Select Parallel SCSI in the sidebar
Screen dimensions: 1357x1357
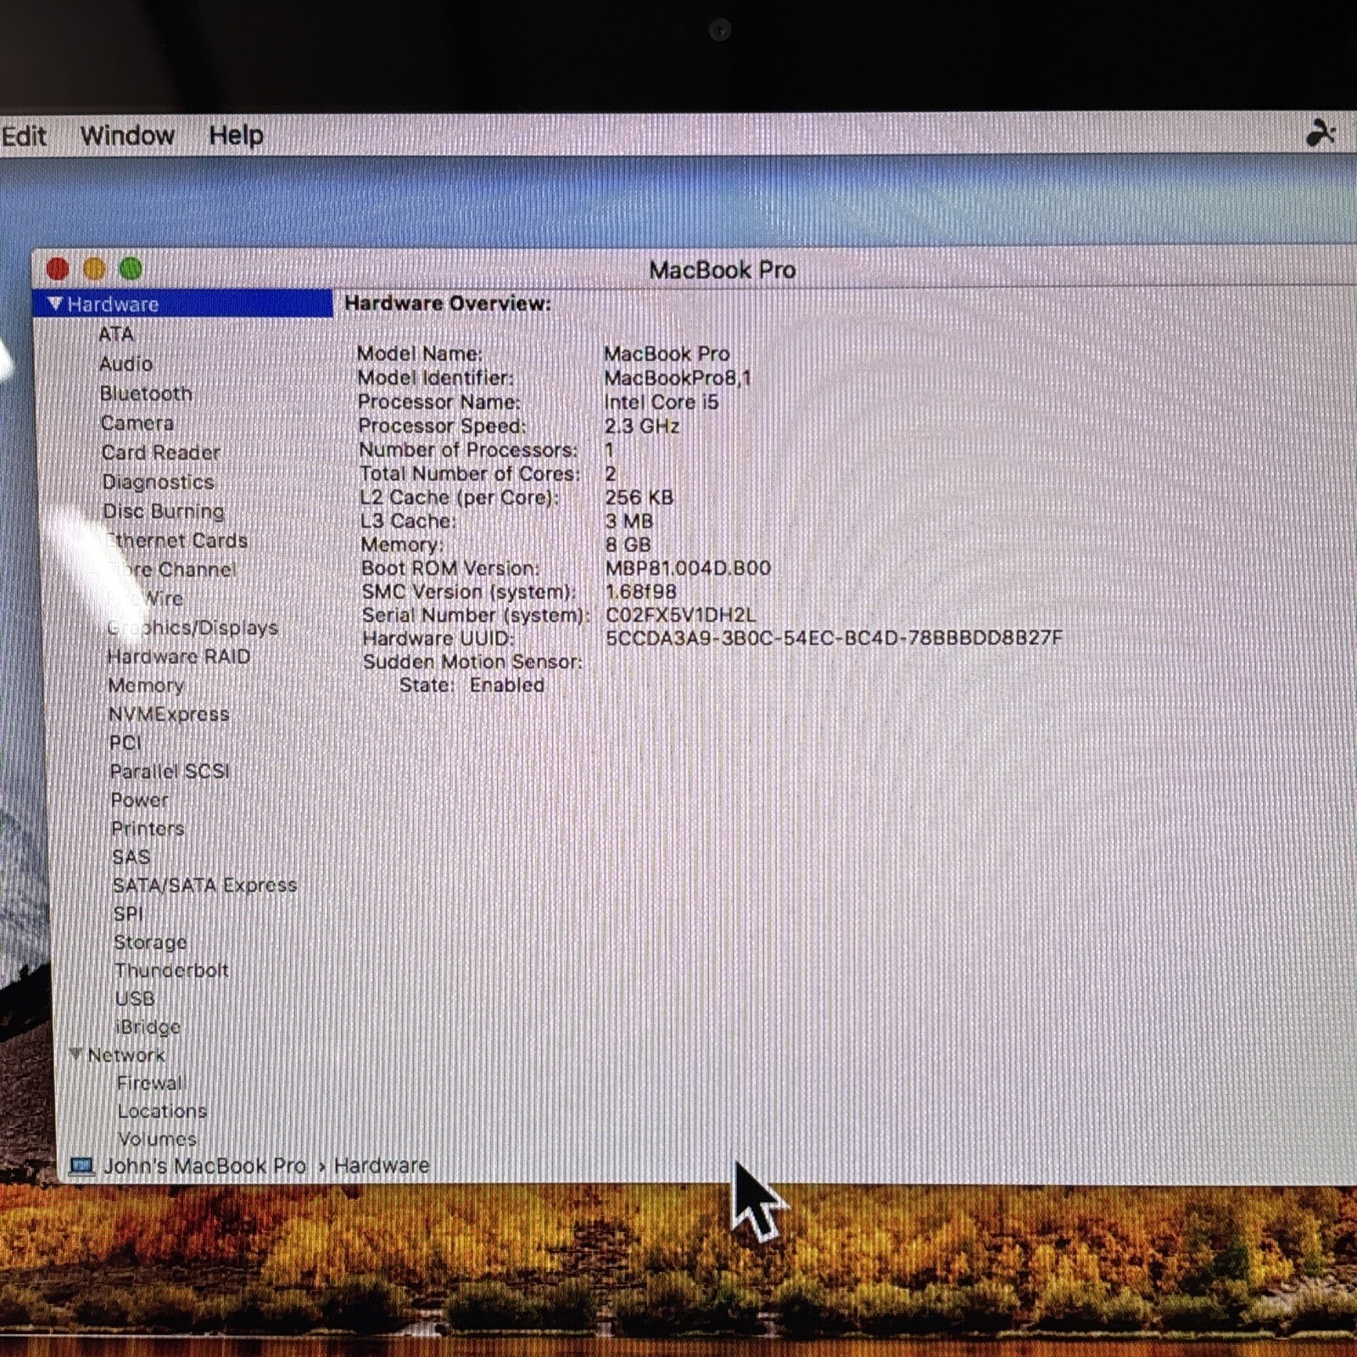tap(170, 772)
